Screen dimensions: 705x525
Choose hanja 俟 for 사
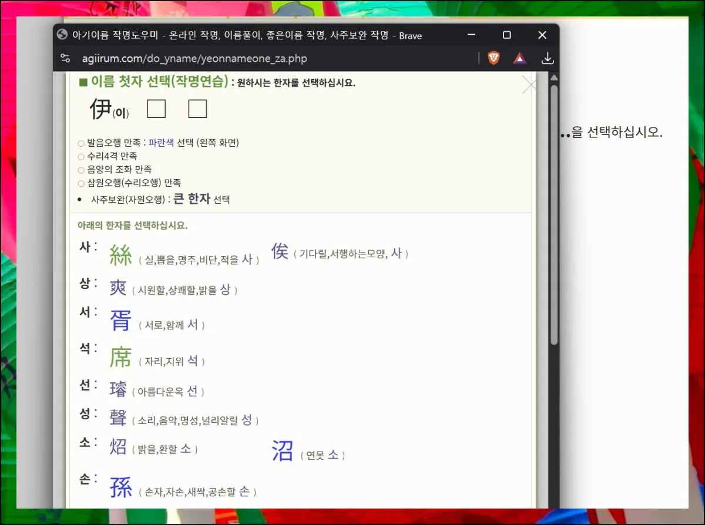pyautogui.click(x=280, y=252)
